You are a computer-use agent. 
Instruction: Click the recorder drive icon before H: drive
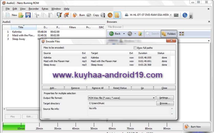[x=127, y=15]
